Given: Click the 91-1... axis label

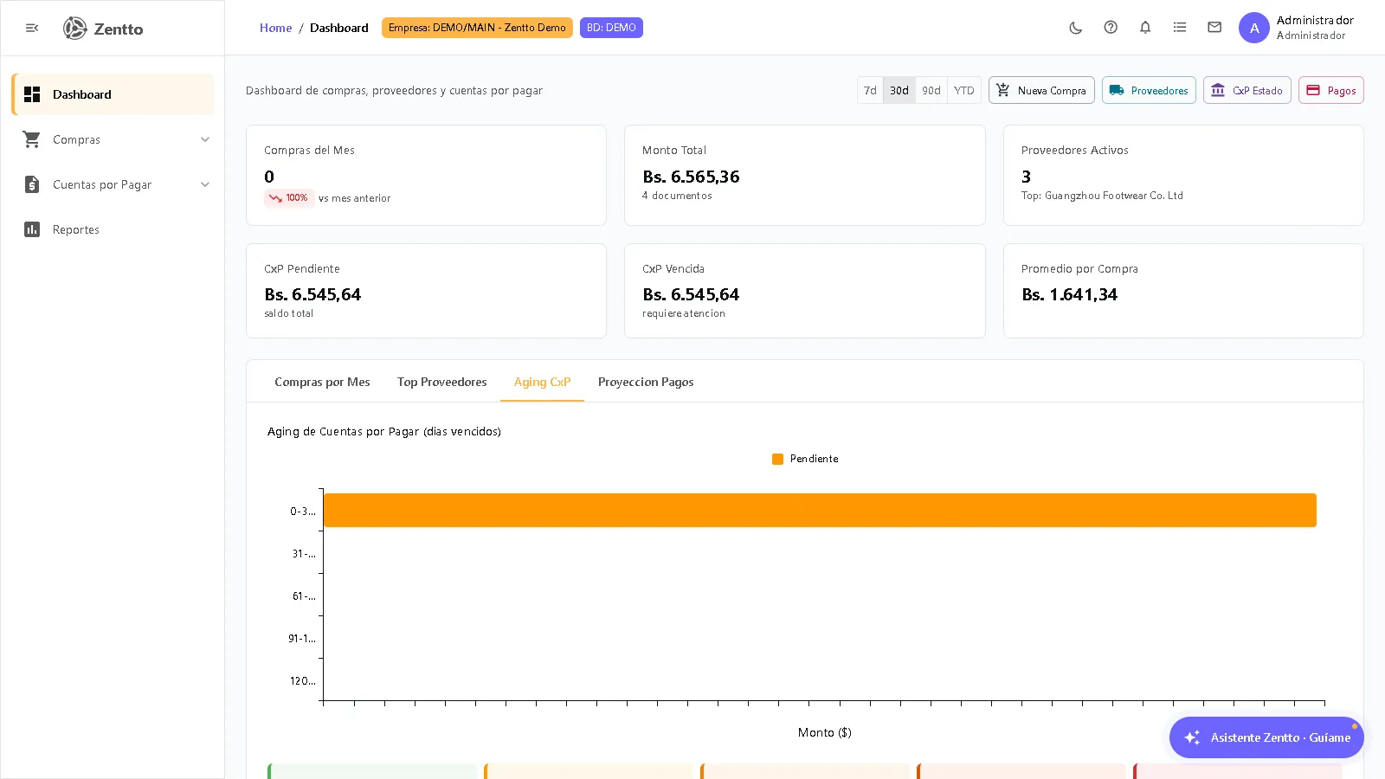Looking at the screenshot, I should (x=302, y=639).
